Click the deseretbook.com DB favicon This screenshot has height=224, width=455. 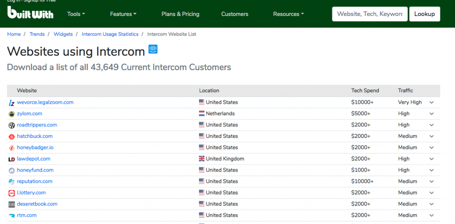(11, 204)
